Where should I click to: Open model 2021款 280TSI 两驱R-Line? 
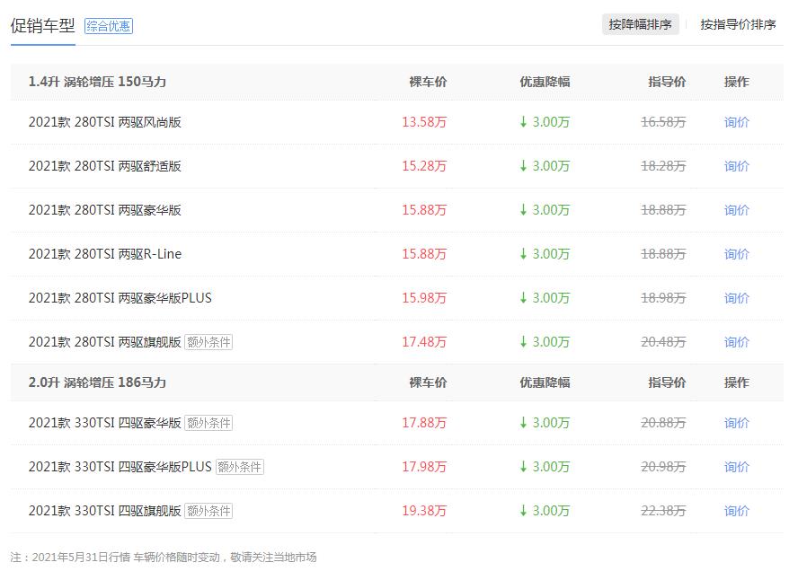[x=105, y=254]
